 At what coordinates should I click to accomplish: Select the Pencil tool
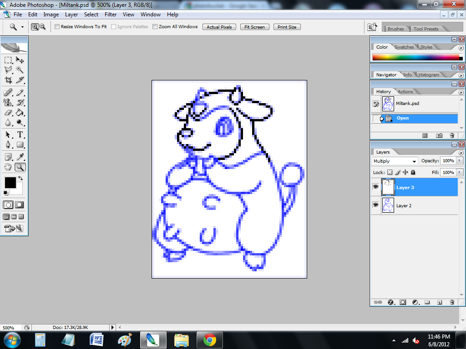(20, 93)
